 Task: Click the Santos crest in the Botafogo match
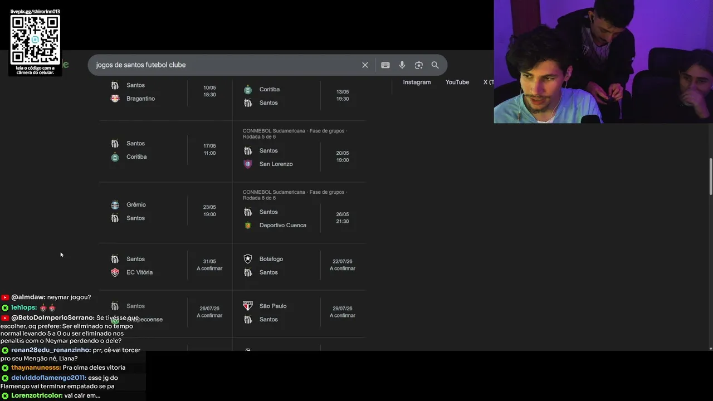248,272
